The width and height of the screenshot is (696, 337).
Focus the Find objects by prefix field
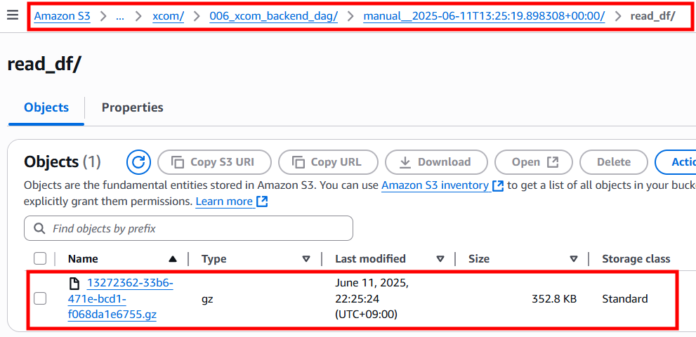coord(189,229)
